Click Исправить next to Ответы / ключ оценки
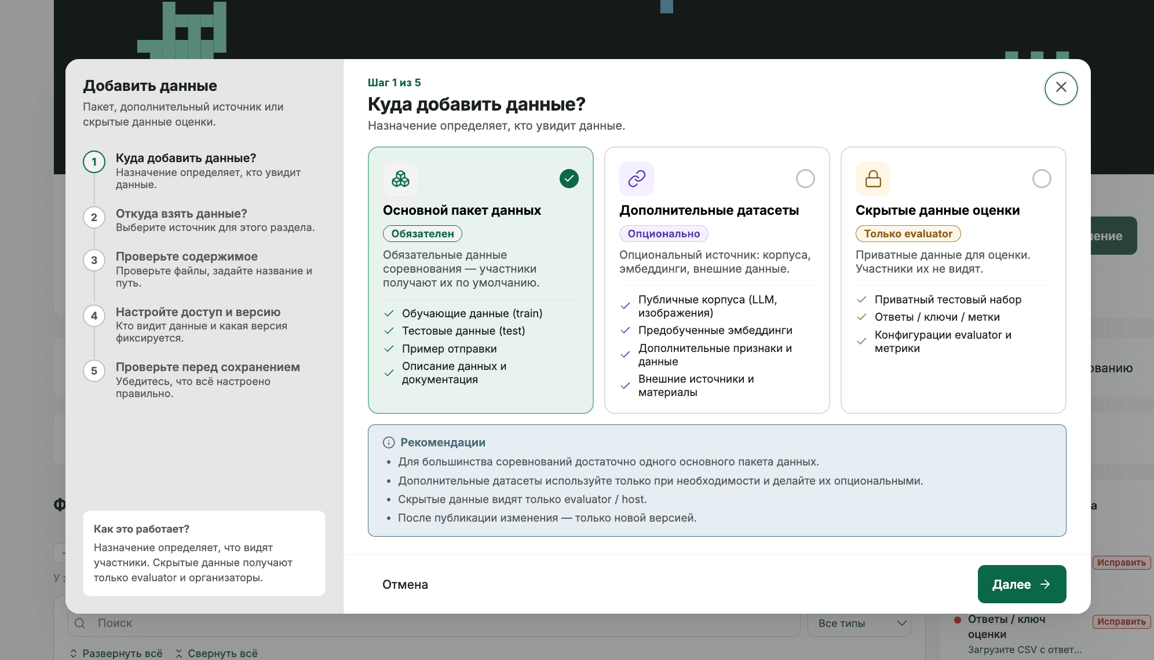Screen dimensions: 1154x660 point(1122,621)
